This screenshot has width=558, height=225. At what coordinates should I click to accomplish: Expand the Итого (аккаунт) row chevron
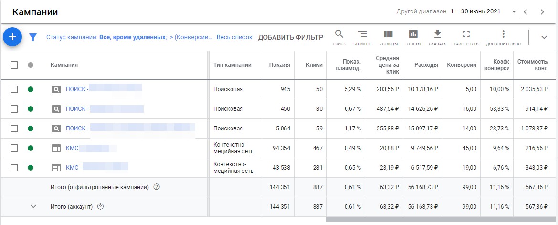pyautogui.click(x=33, y=206)
